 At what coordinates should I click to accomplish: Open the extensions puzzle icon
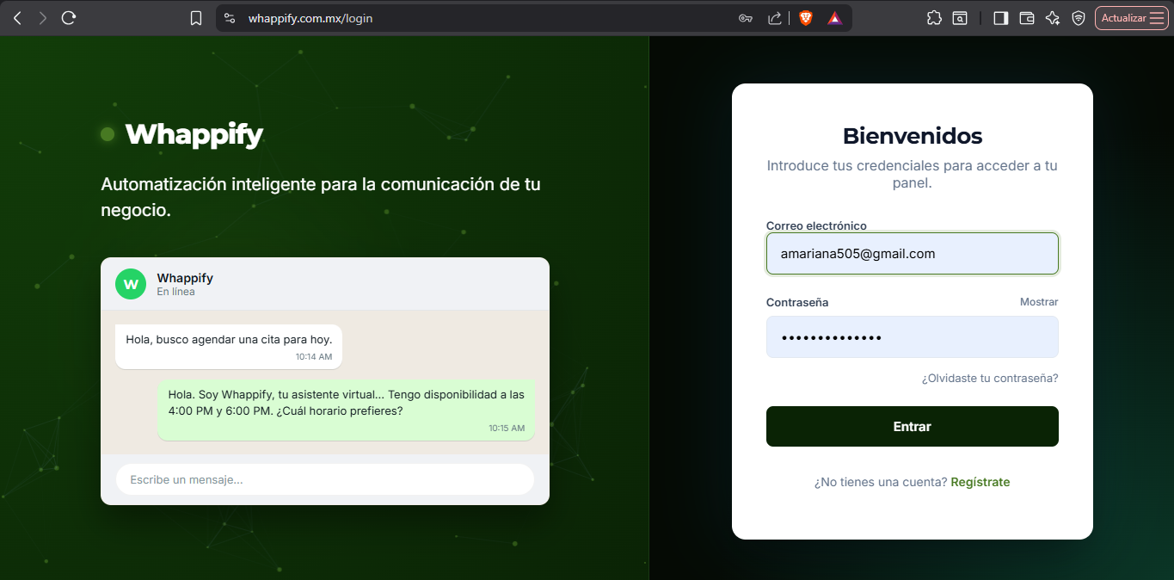(934, 18)
